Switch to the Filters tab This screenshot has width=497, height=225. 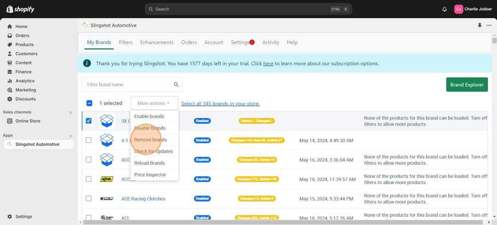(x=126, y=42)
